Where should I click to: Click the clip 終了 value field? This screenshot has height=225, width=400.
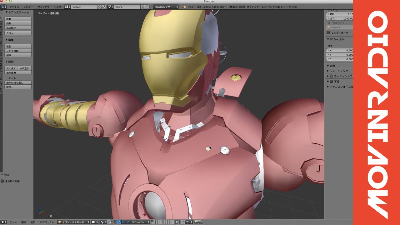tap(340, 18)
